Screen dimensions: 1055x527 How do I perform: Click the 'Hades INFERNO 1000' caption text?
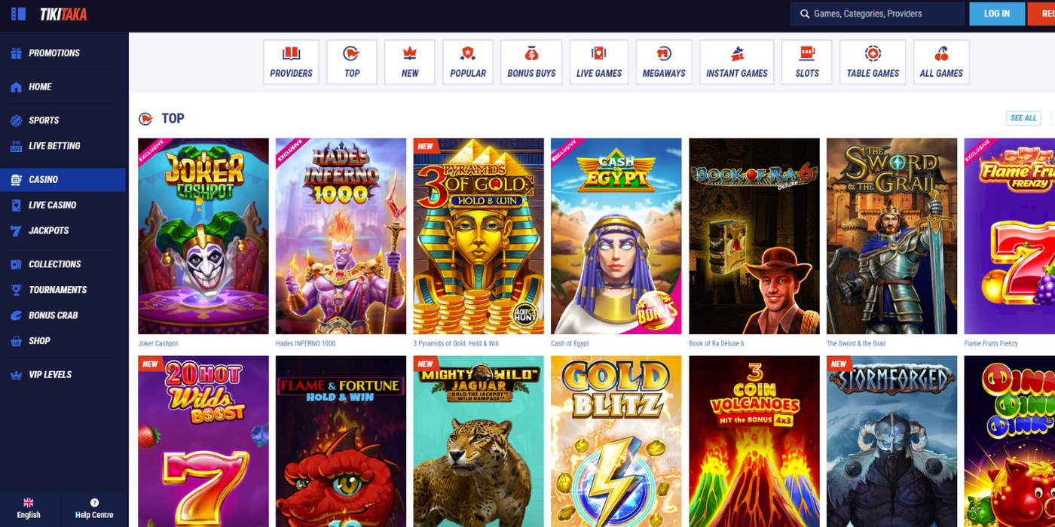click(x=305, y=344)
